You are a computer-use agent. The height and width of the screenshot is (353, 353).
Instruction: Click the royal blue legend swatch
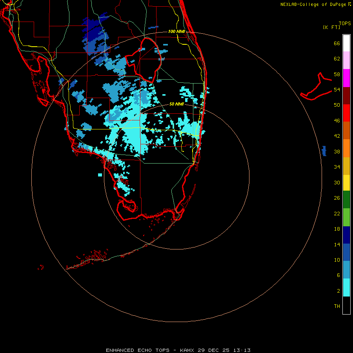click(x=346, y=252)
